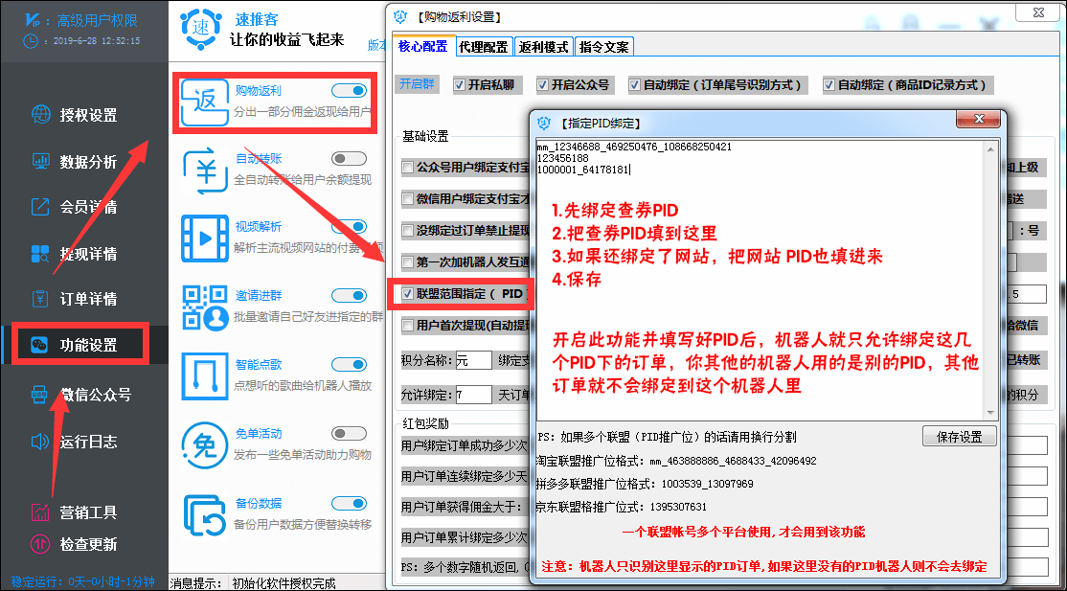This screenshot has width=1067, height=591.
Task: Click the 保存设置 button
Action: pos(959,435)
